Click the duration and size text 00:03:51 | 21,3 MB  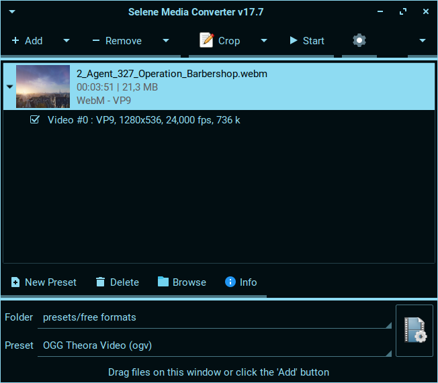pos(117,87)
